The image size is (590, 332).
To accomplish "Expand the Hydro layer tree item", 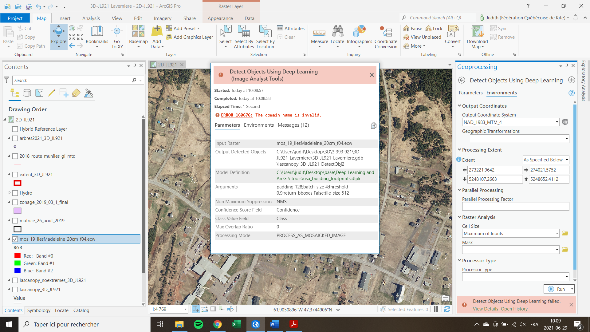I will 9,193.
